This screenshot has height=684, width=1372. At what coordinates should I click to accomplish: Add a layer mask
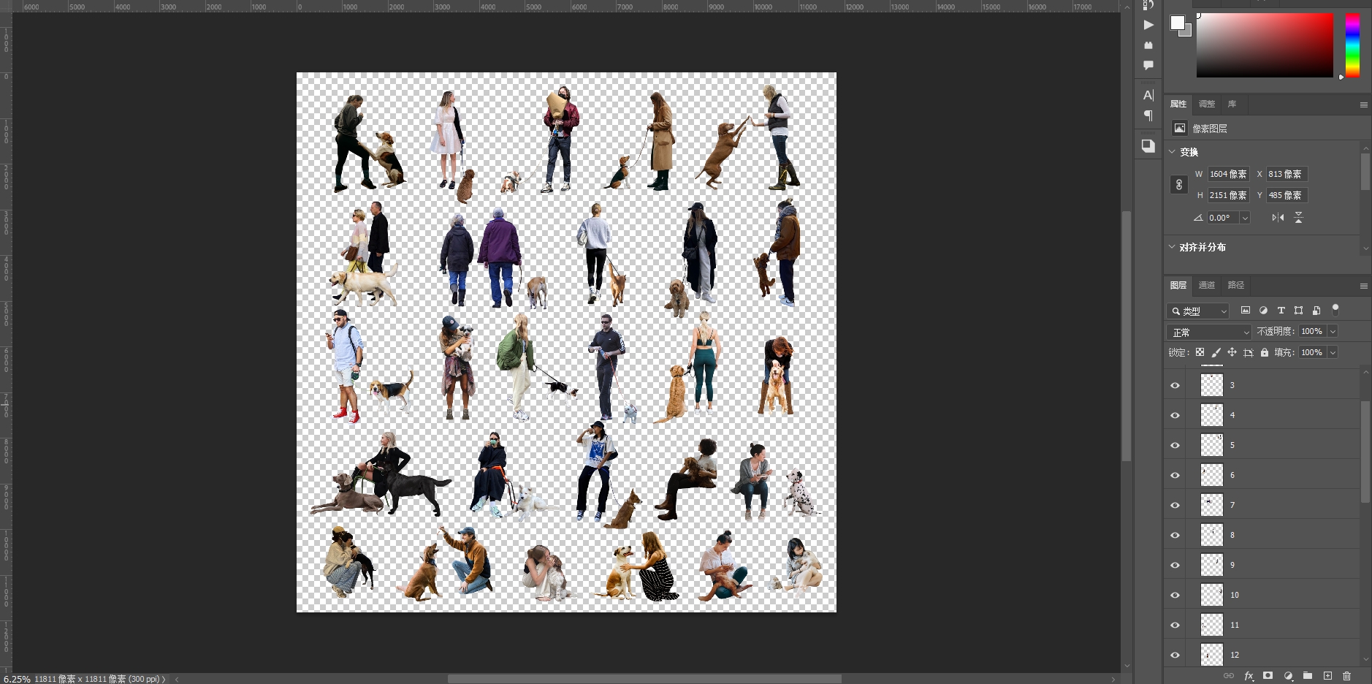tap(1268, 676)
